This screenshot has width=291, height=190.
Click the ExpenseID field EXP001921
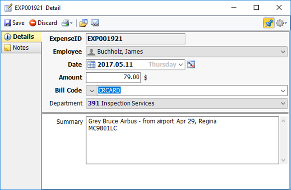coord(135,39)
